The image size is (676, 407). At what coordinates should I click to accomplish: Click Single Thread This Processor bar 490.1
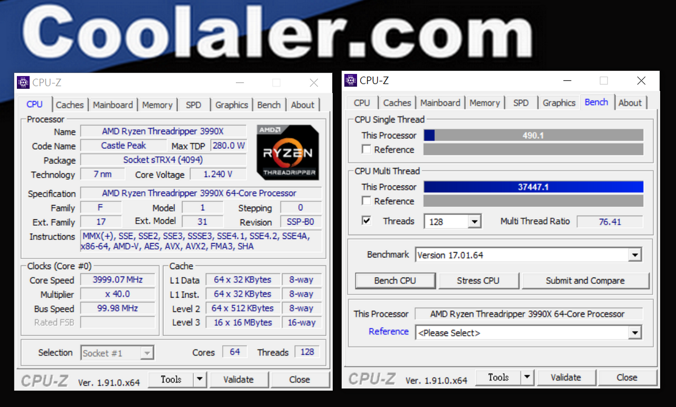(x=533, y=136)
